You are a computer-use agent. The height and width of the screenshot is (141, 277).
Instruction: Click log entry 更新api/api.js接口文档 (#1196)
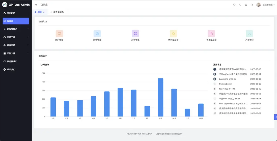(233, 74)
